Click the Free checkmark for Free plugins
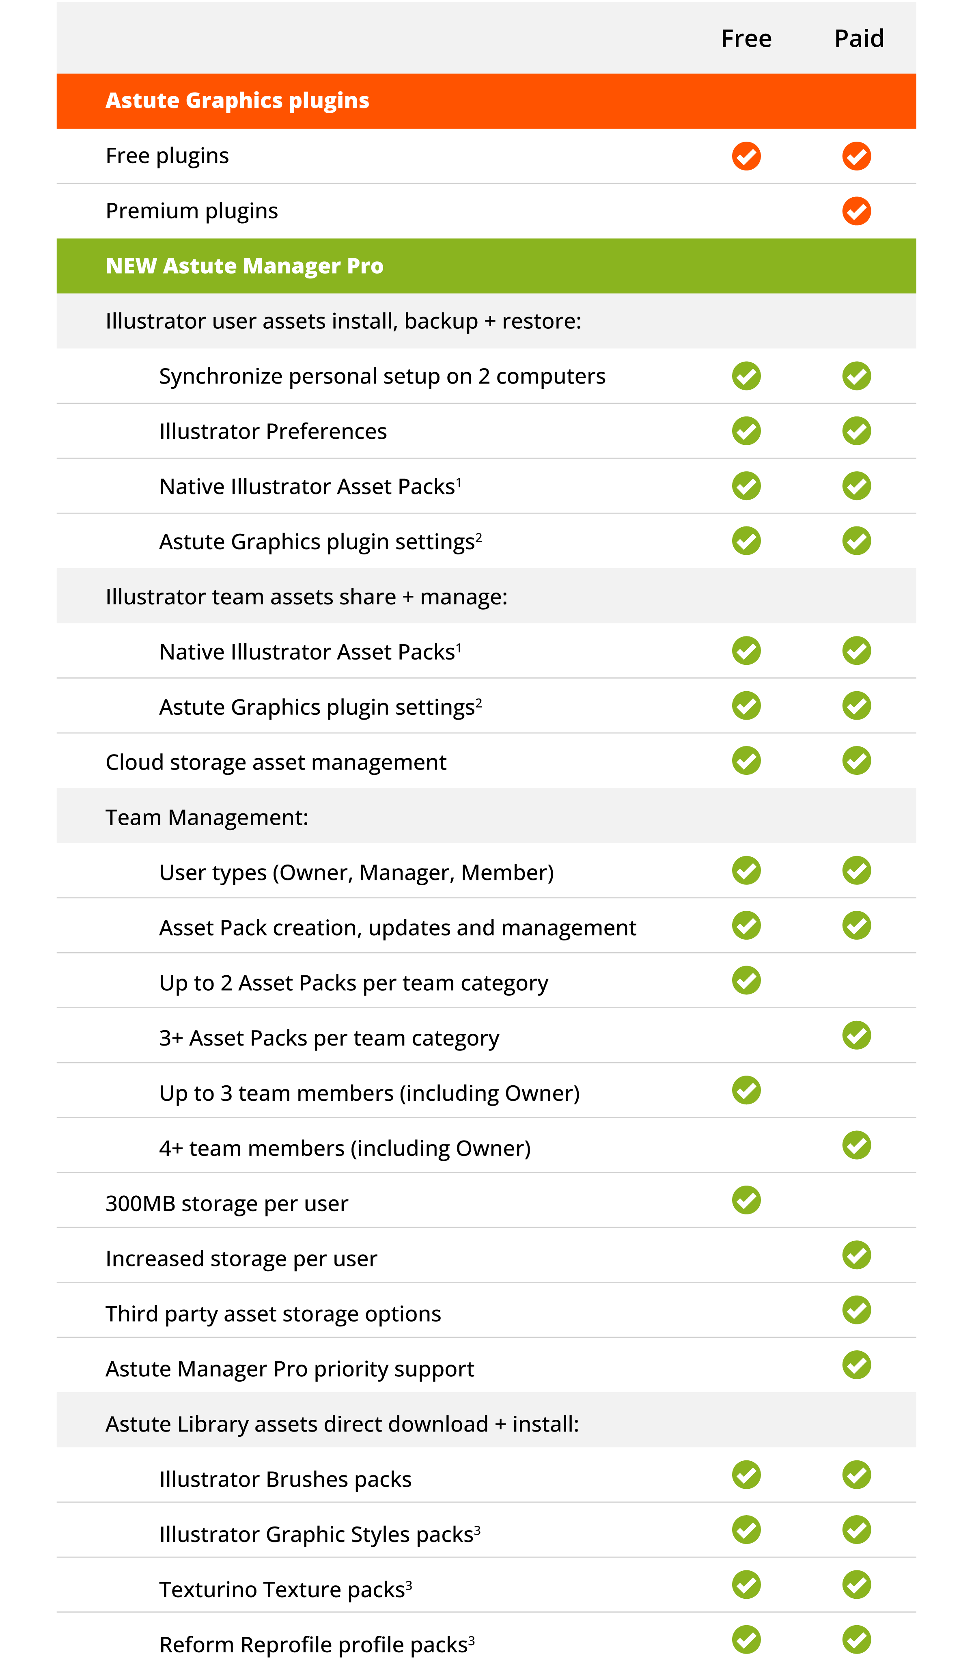Viewport: 974px width, 1669px height. tap(746, 156)
